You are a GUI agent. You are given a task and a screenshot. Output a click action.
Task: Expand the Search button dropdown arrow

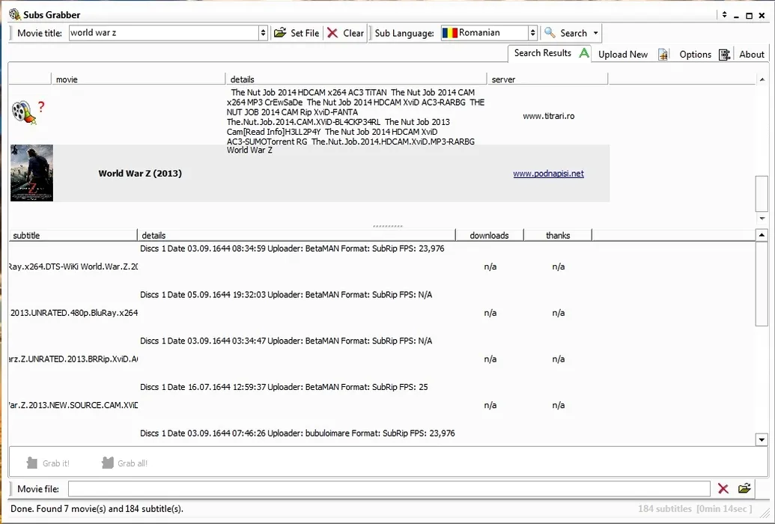tap(596, 33)
